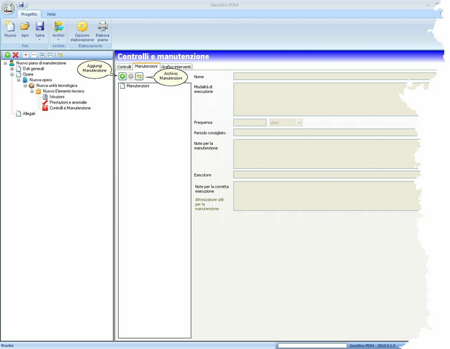The height and width of the screenshot is (349, 450).
Task: Collapse the Nuova unità tecnologica node
Action: [26, 86]
